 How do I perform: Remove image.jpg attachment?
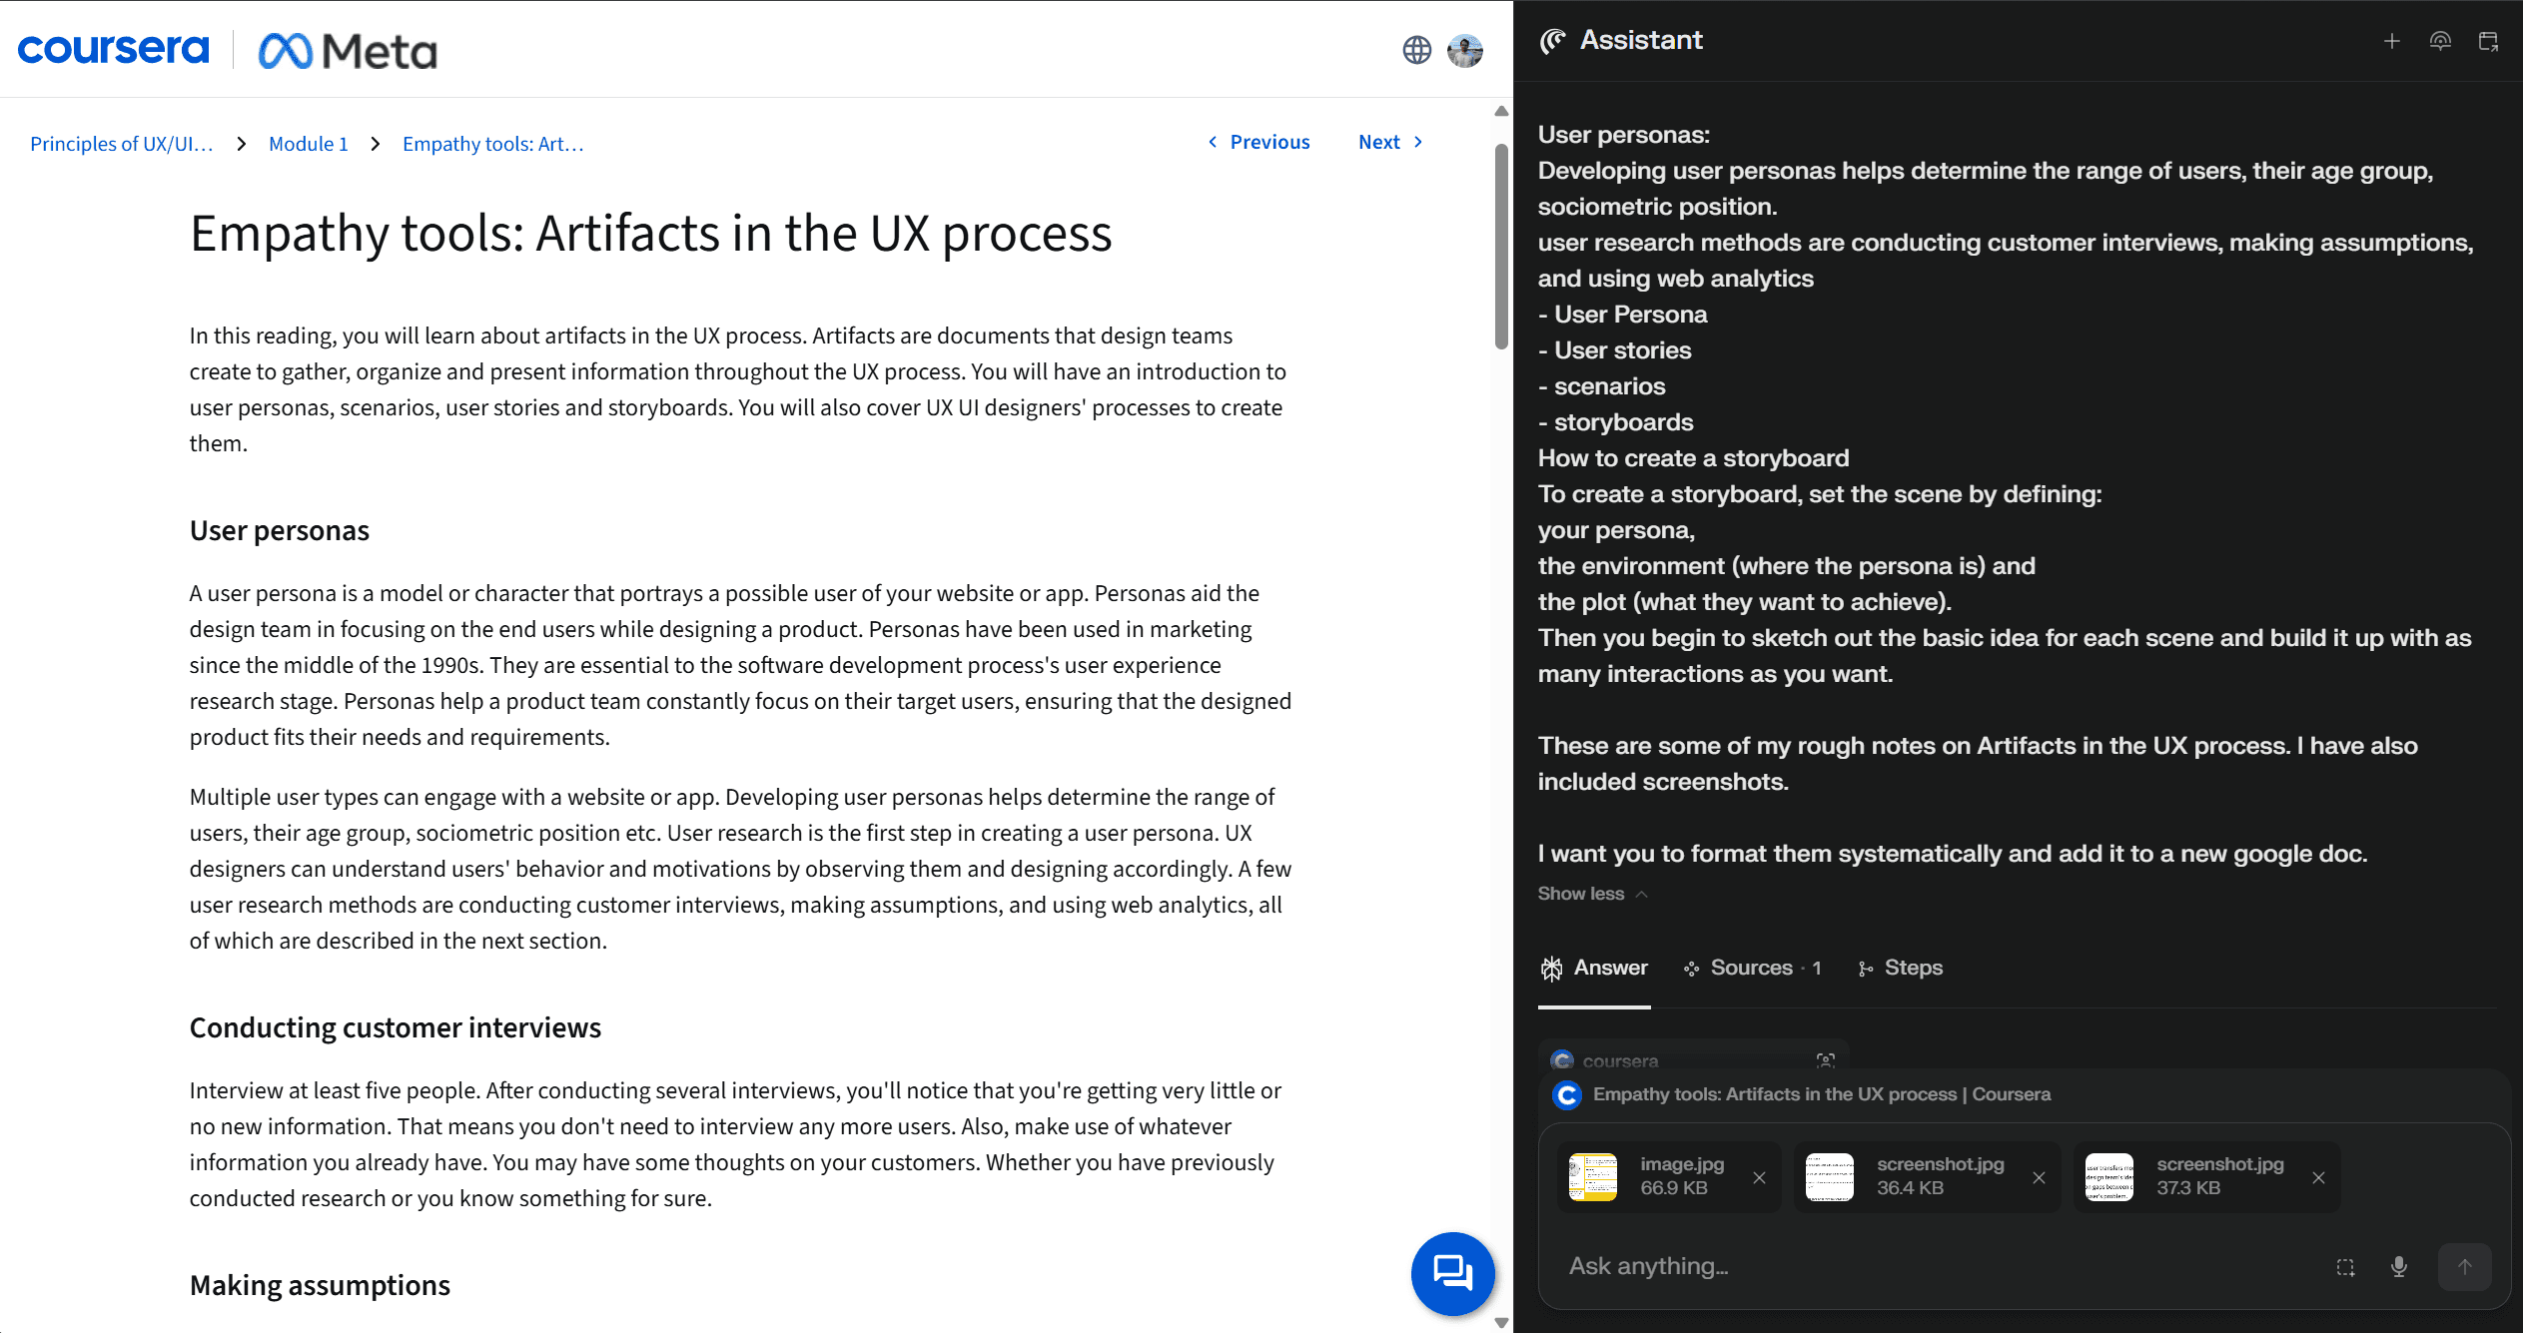pyautogui.click(x=1760, y=1178)
